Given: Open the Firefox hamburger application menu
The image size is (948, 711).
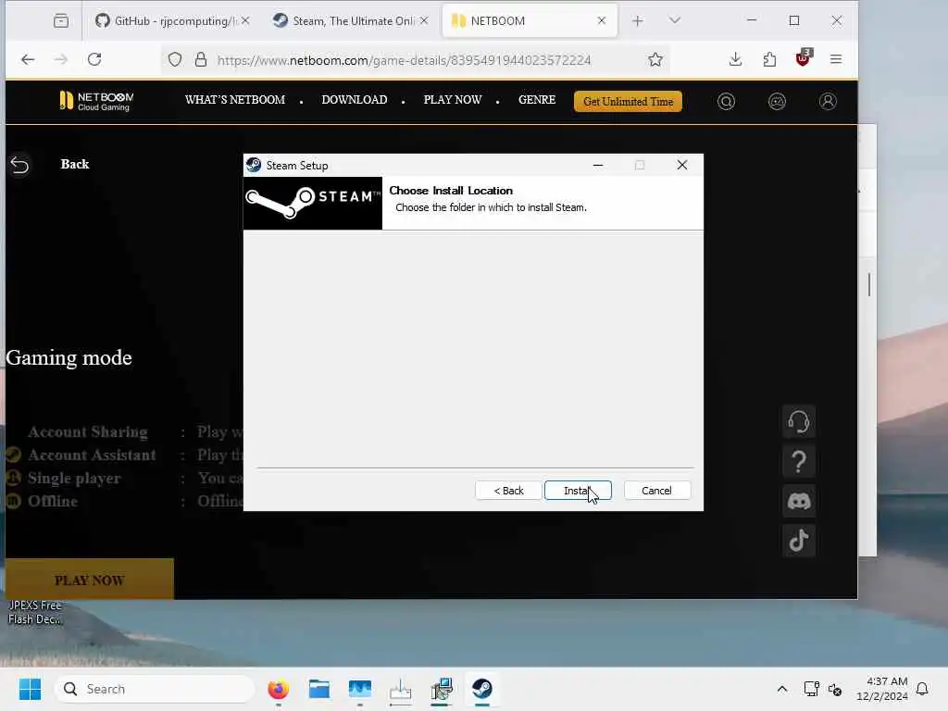Looking at the screenshot, I should [836, 59].
